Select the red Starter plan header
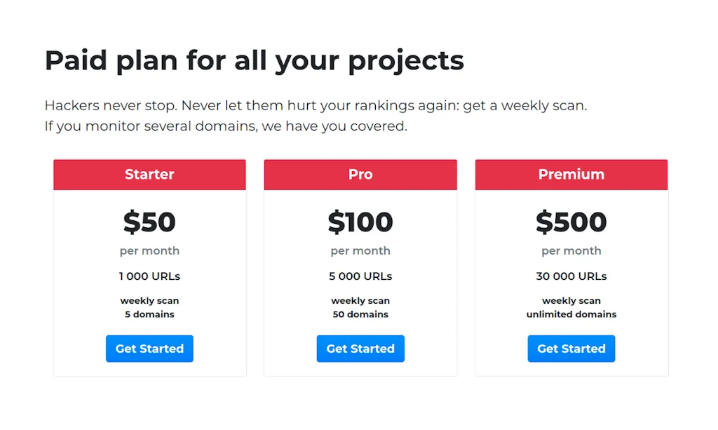Viewport: 718px width, 430px height. click(x=149, y=175)
